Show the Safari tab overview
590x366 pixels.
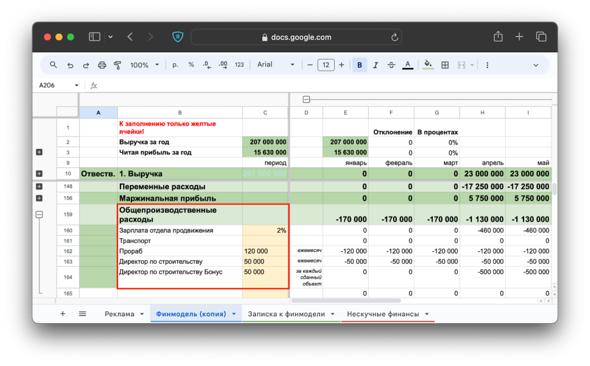[x=541, y=37]
